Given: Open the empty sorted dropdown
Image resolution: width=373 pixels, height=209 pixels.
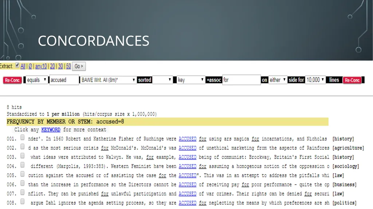Looking at the screenshot, I should tap(162, 80).
